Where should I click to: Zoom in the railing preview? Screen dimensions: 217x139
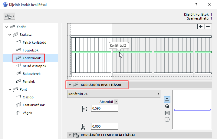(201, 26)
